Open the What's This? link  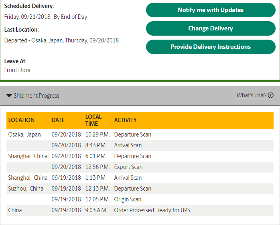click(x=252, y=95)
